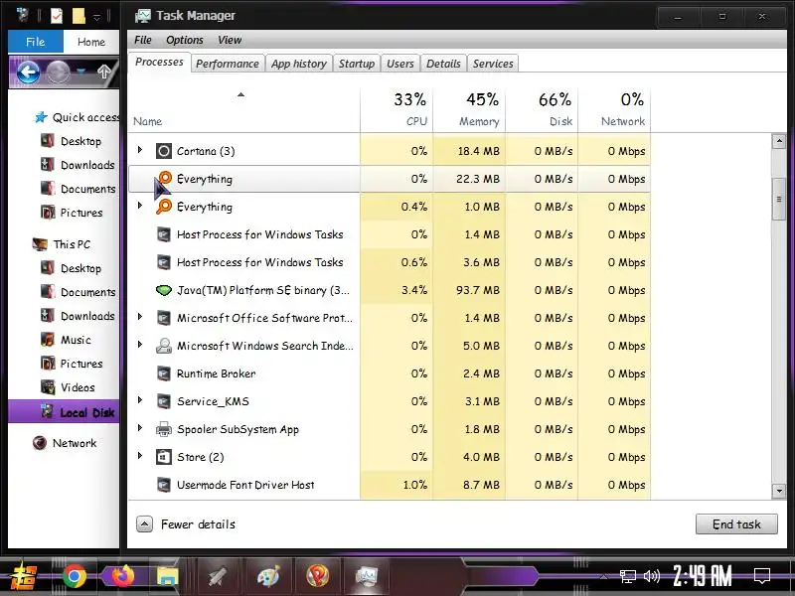The image size is (795, 596).
Task: Open Google Chrome from the taskbar
Action: [74, 576]
